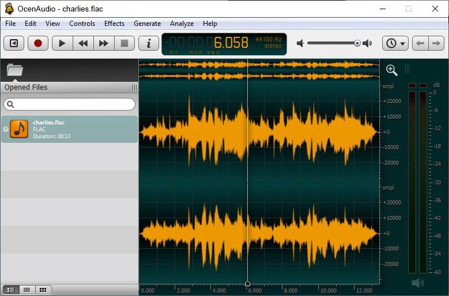Switch to grid thumbnail view mode

pyautogui.click(x=43, y=290)
